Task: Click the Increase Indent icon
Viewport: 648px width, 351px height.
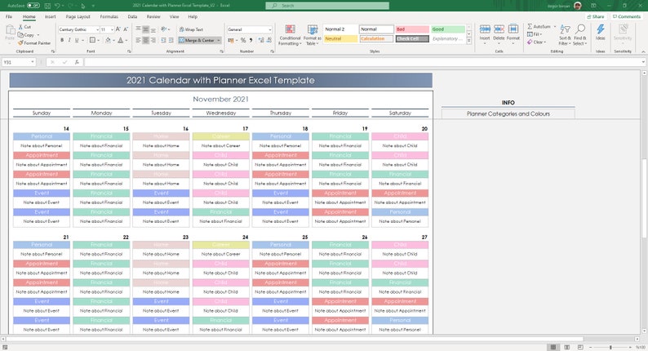Action: (x=171, y=40)
